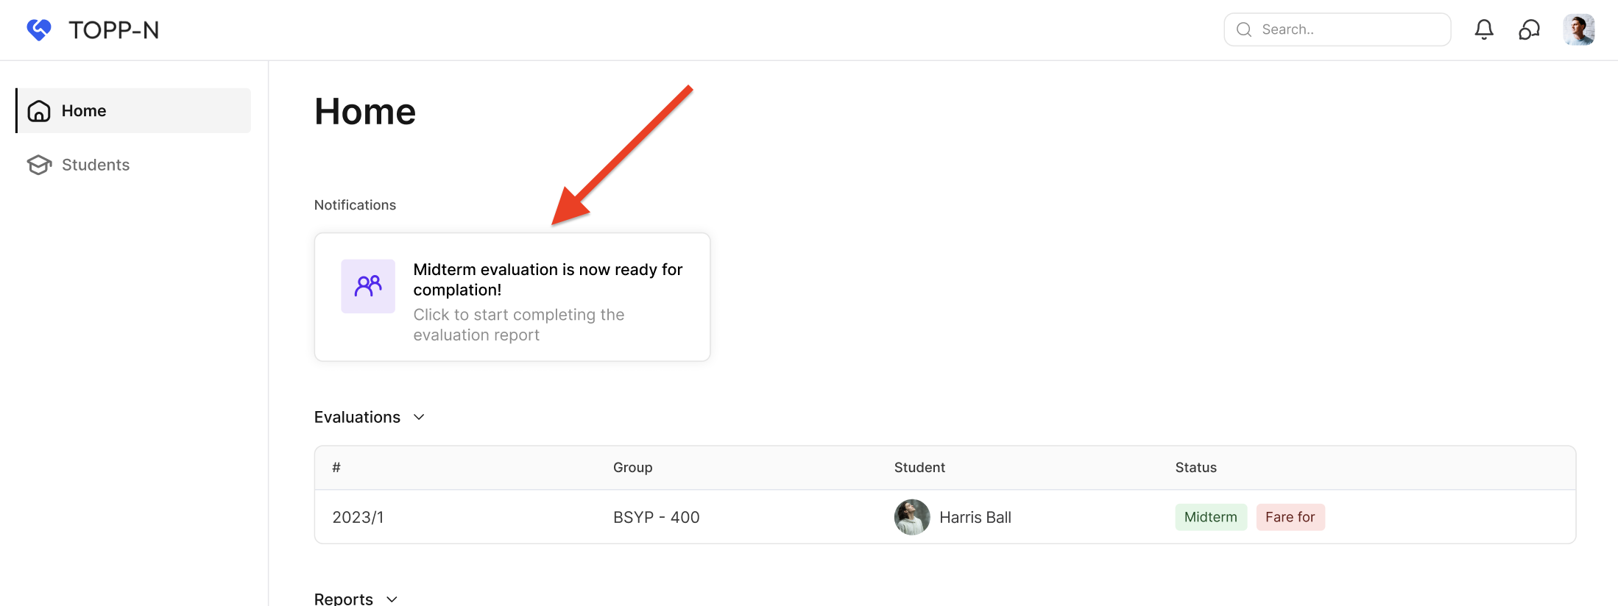
Task: Select the 2023/1 evaluation row number
Action: click(x=358, y=517)
